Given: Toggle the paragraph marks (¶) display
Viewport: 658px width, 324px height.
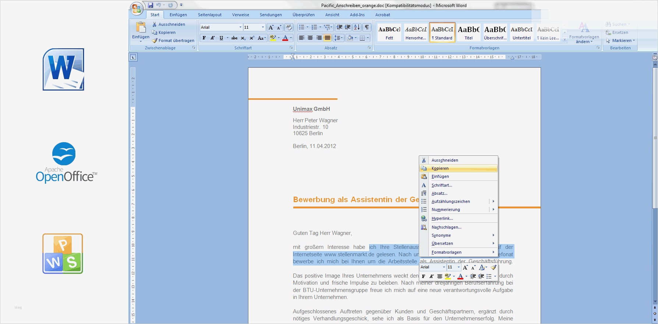Looking at the screenshot, I should (x=367, y=27).
